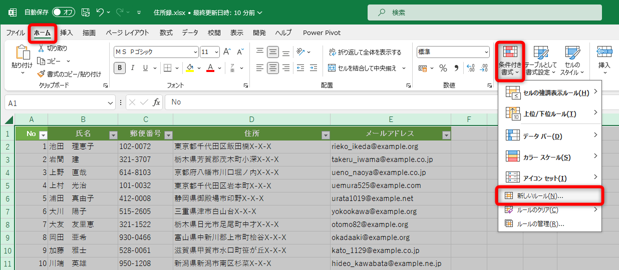This screenshot has height=270, width=619.
Task: Open filter dropdown for メールアドレス column
Action: tap(446, 135)
